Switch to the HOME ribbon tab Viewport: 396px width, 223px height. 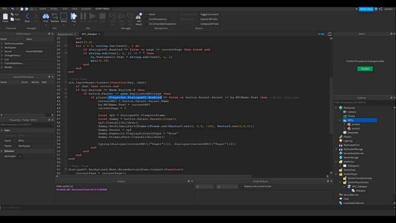point(43,9)
